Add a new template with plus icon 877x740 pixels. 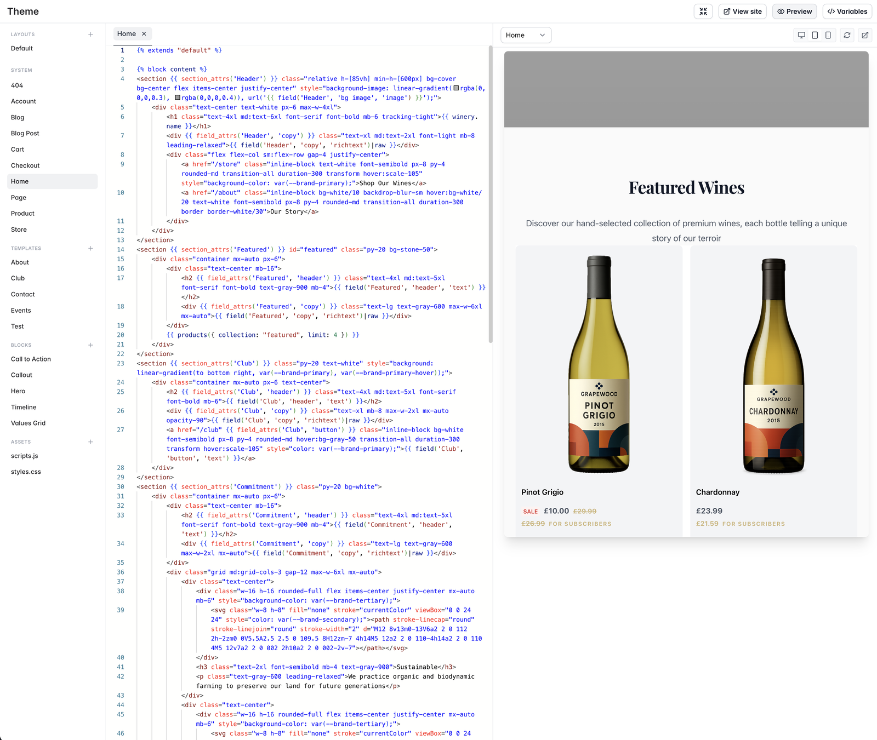90,249
